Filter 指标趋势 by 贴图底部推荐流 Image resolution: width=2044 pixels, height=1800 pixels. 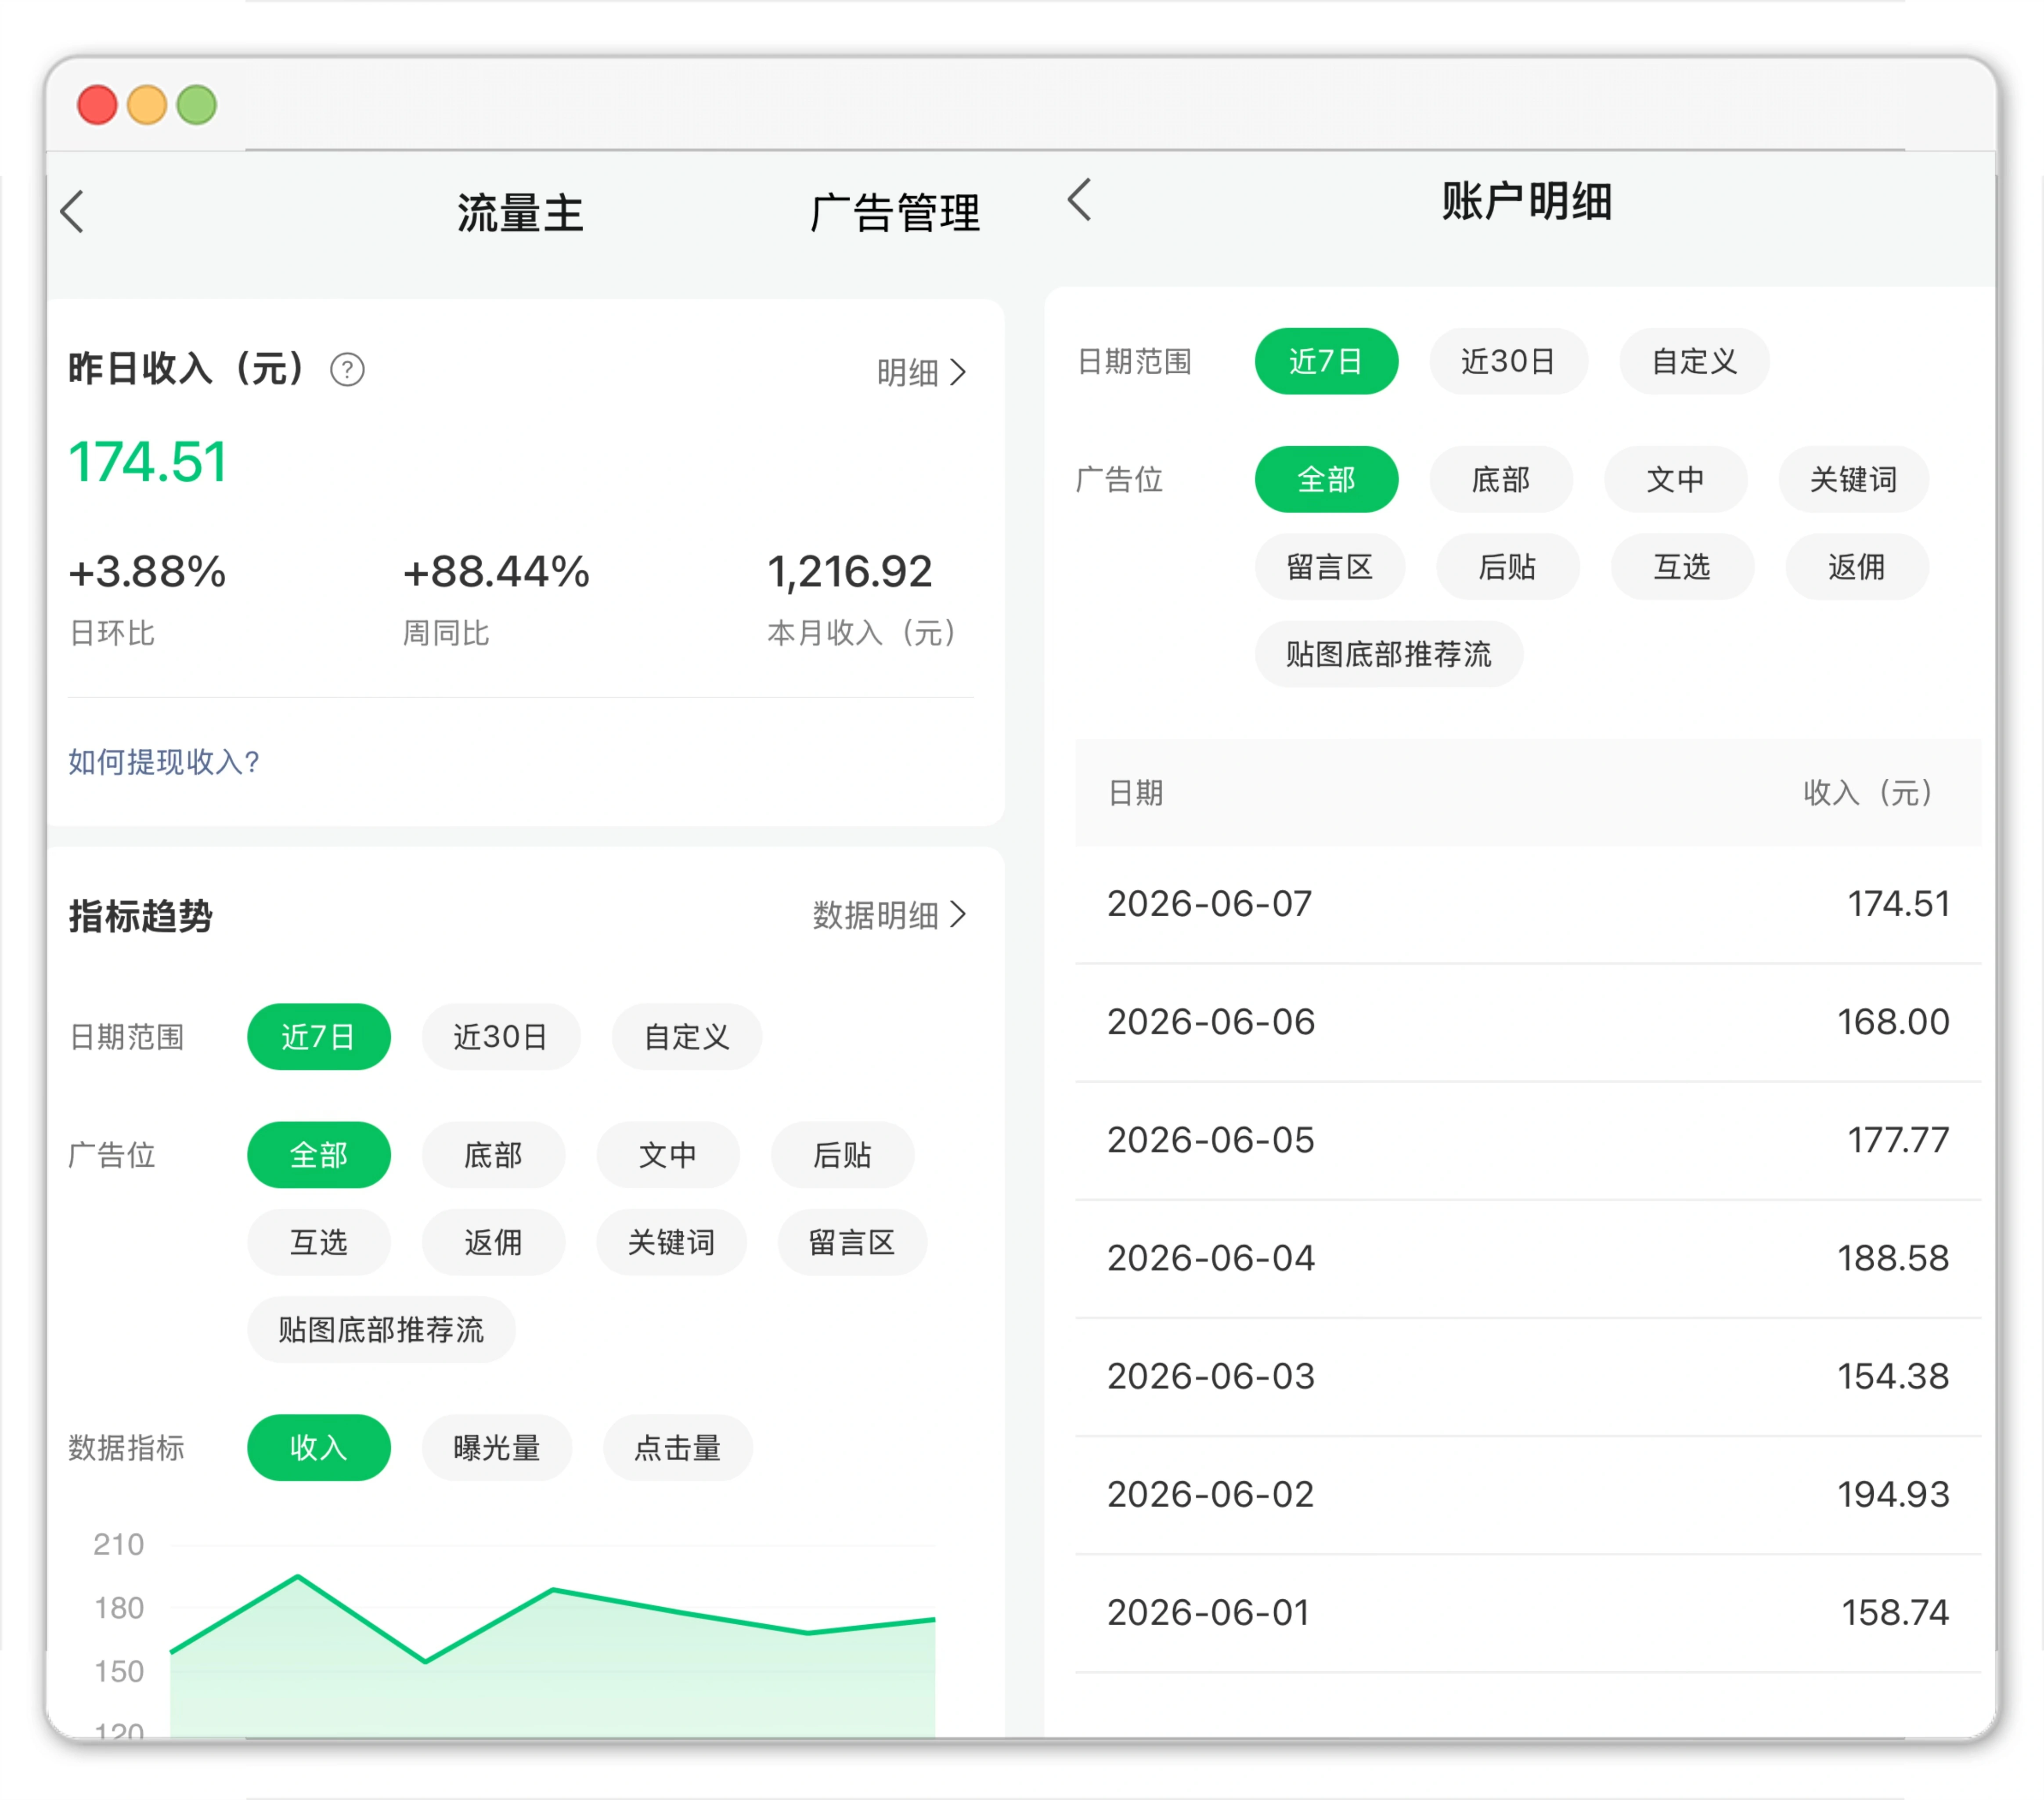click(382, 1330)
